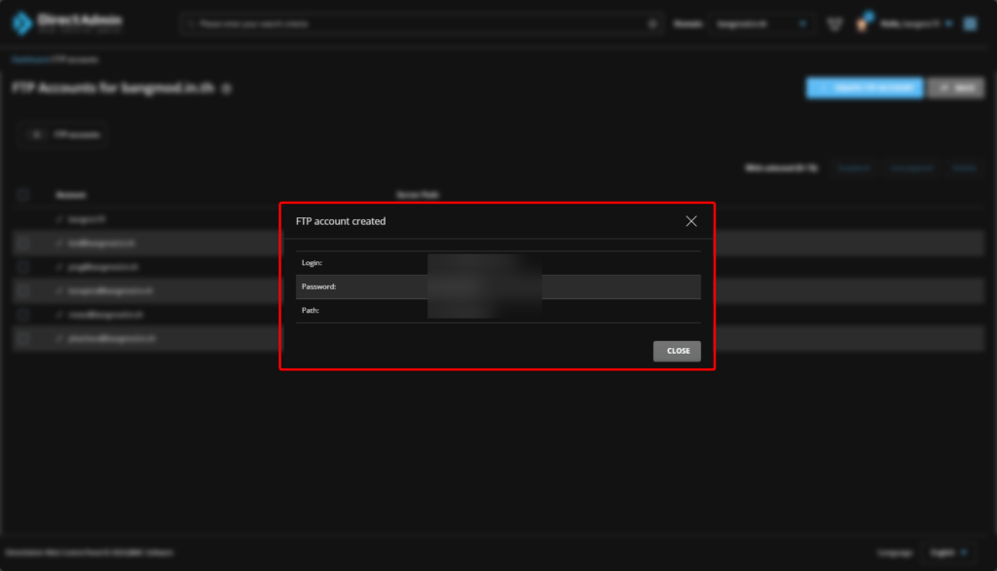Viewport: 997px width, 571px height.
Task: Close the dialog with the X icon
Action: click(691, 221)
